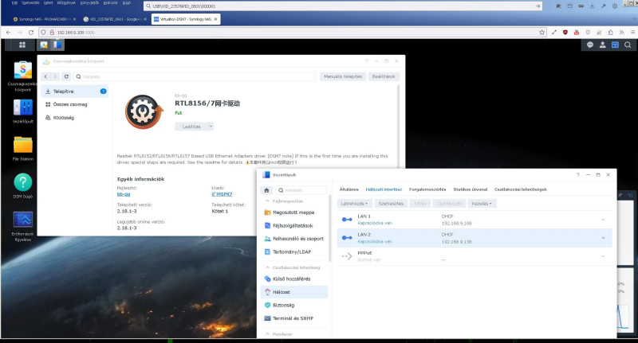Collapse Fájlmegosztás sidebar section
The width and height of the screenshot is (638, 343).
pos(267,201)
